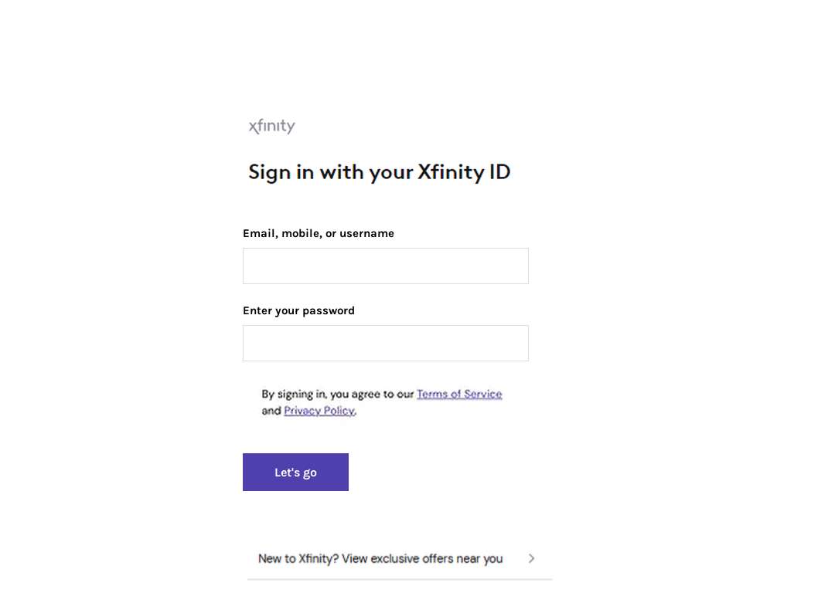The height and width of the screenshot is (593, 835).
Task: Click the 'Email, mobile, or username' label
Action: pyautogui.click(x=319, y=233)
